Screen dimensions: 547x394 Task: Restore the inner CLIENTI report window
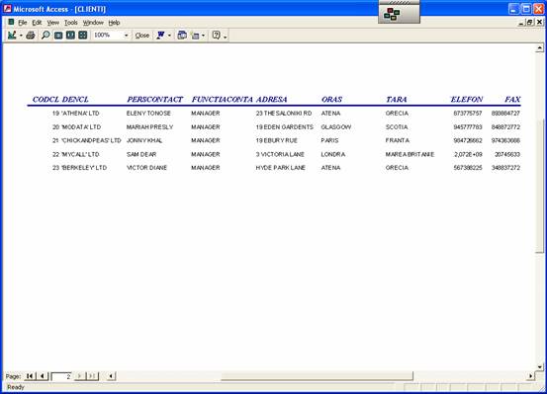point(530,23)
